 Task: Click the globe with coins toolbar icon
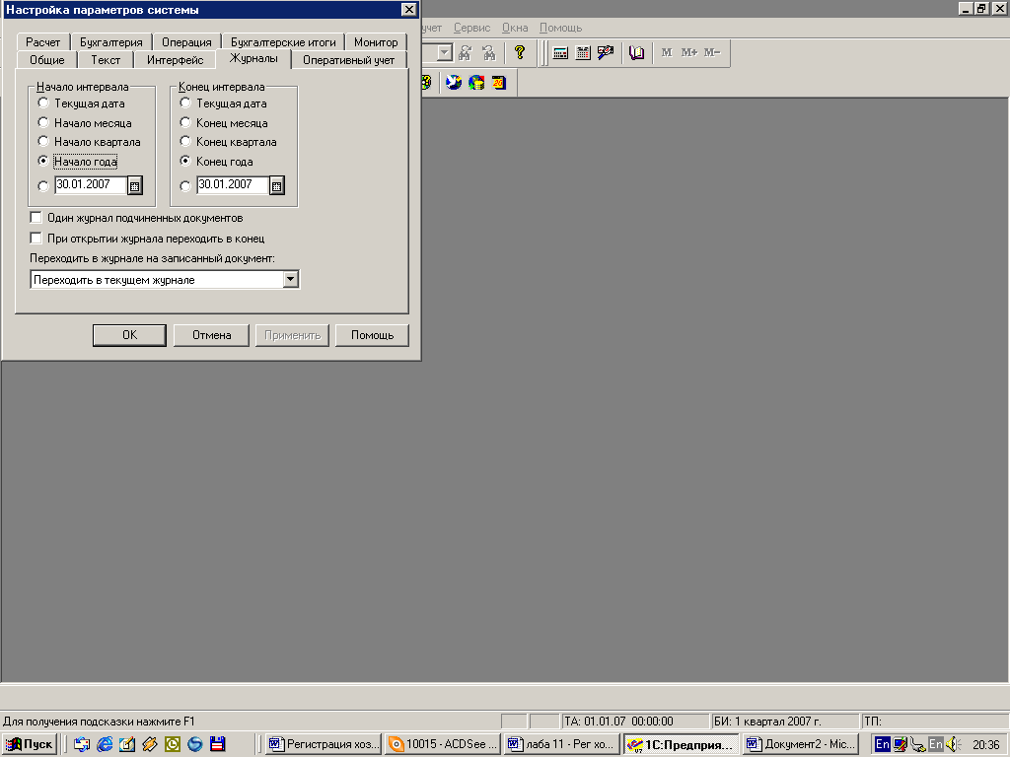[476, 83]
